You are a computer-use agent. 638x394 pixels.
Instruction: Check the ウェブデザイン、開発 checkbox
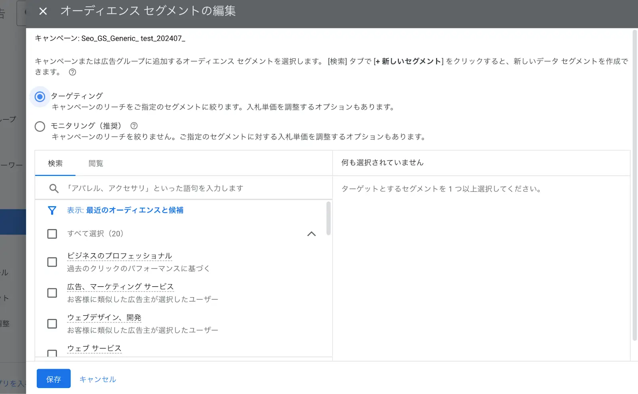(52, 323)
